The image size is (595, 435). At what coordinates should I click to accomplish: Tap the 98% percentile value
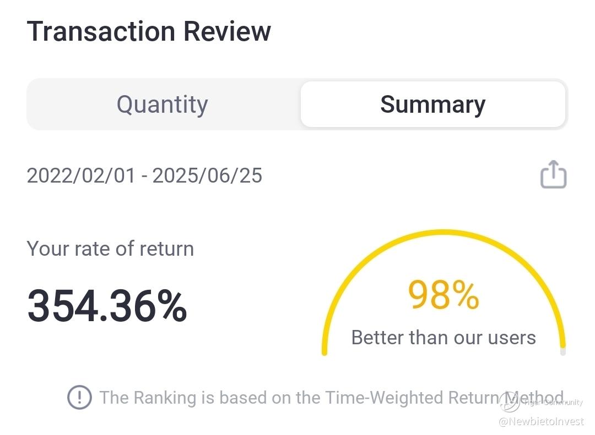coord(443,295)
